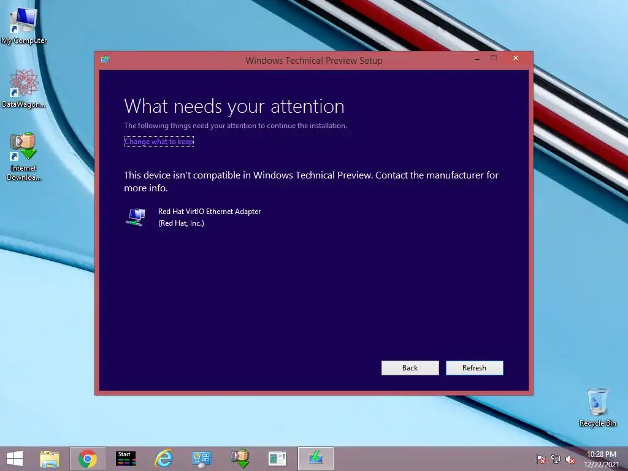Screen dimensions: 628x471
Task: Open the Action Center flag tray icon
Action: (540, 459)
